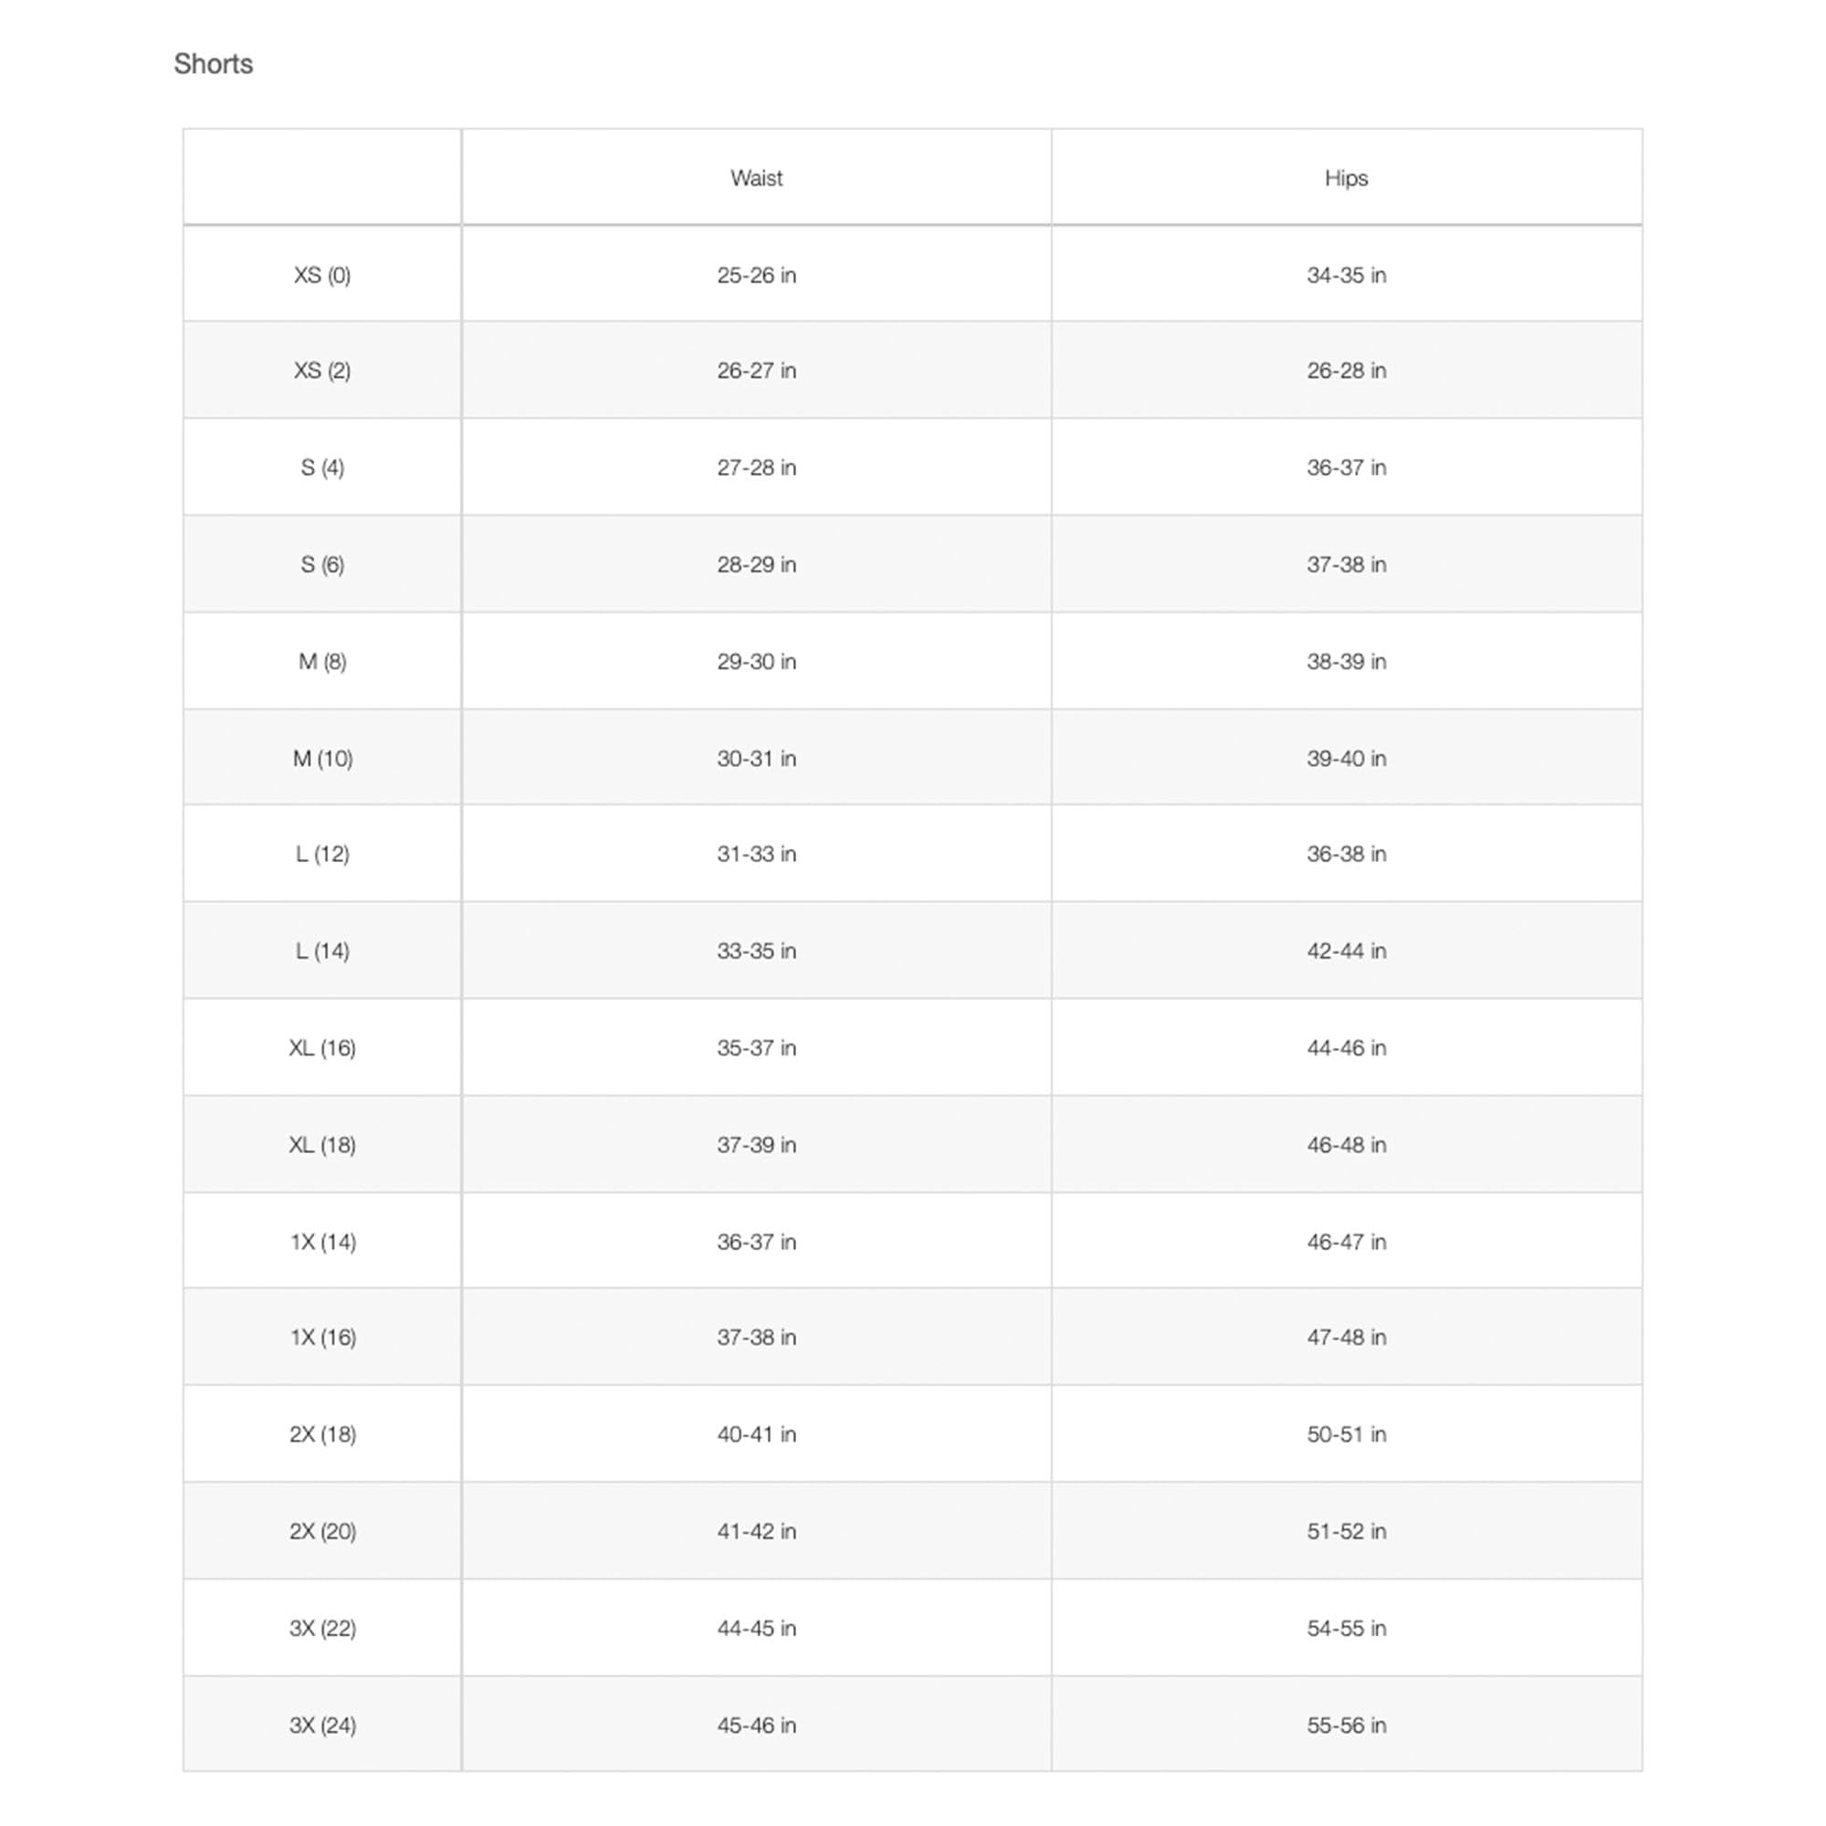
Task: Click the 3X (24) size label
Action: pos(322,1725)
